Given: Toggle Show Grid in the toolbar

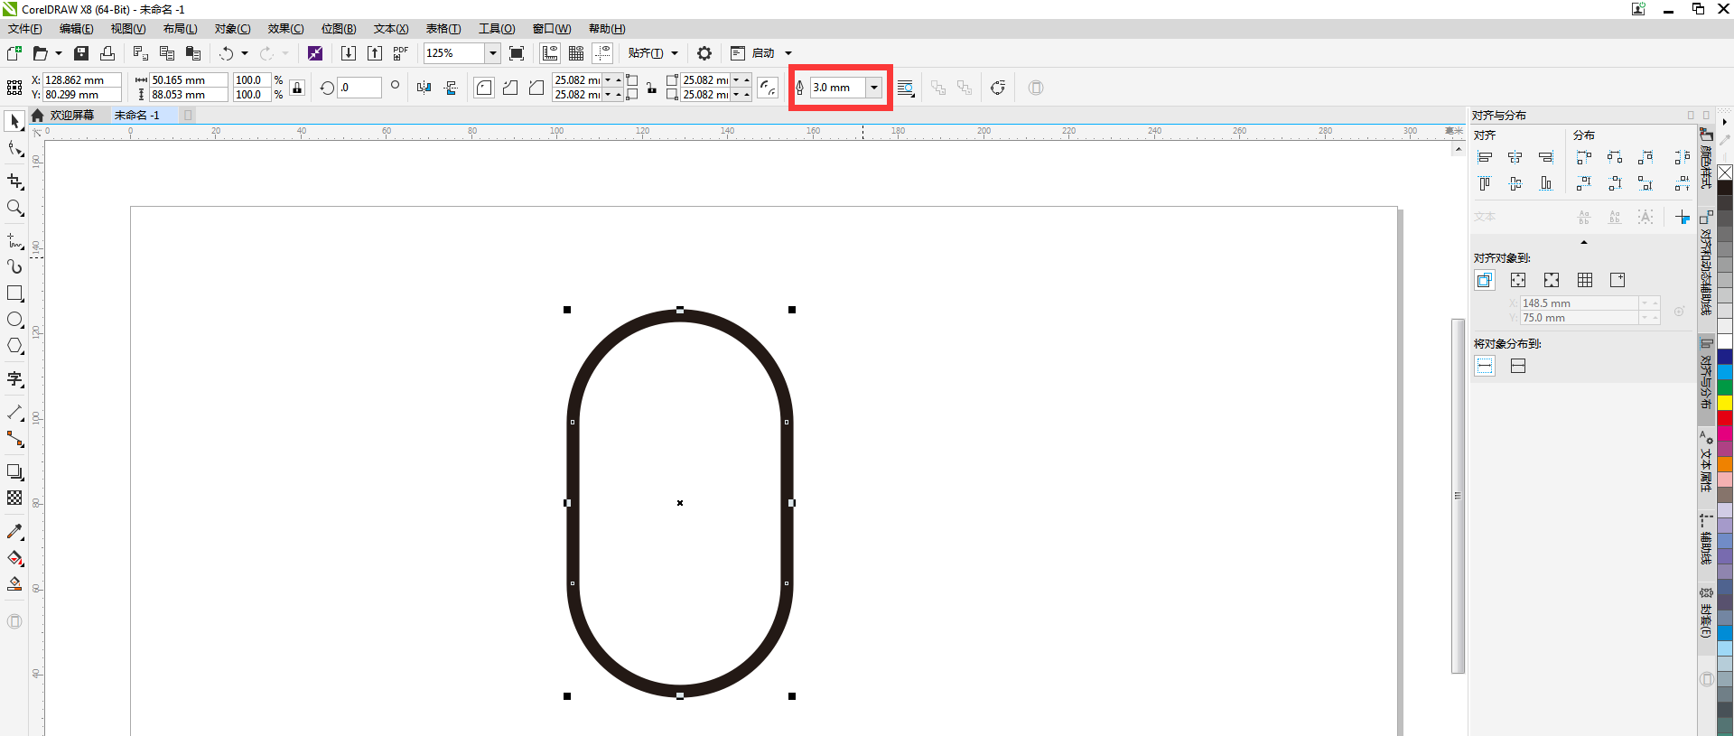Looking at the screenshot, I should point(576,53).
